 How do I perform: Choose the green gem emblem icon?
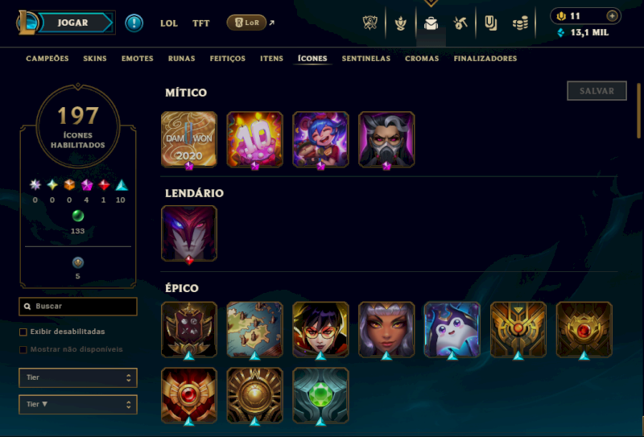click(x=320, y=395)
